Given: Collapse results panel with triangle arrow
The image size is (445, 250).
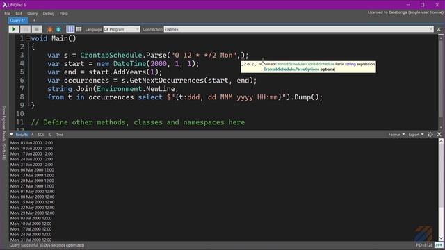Looking at the screenshot, I should (11, 134).
